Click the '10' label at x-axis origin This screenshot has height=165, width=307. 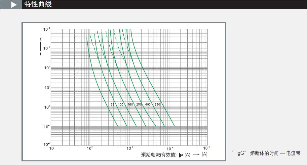51,148
